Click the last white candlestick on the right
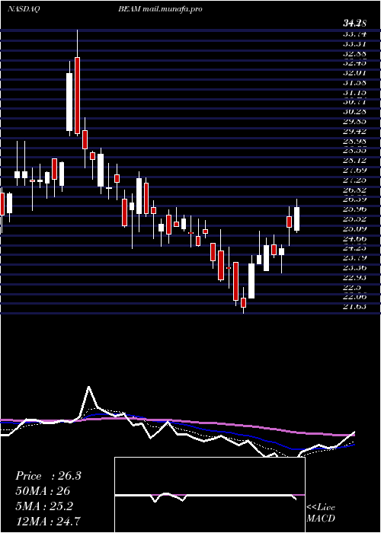 coord(296,219)
